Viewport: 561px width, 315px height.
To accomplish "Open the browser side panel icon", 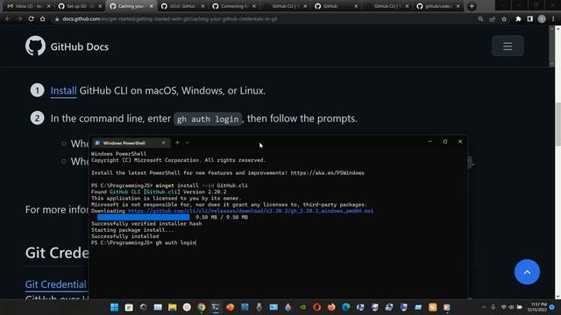I will point(529,19).
